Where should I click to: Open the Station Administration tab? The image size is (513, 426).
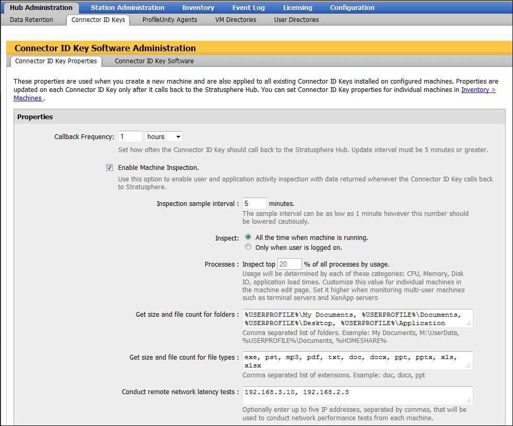point(127,8)
